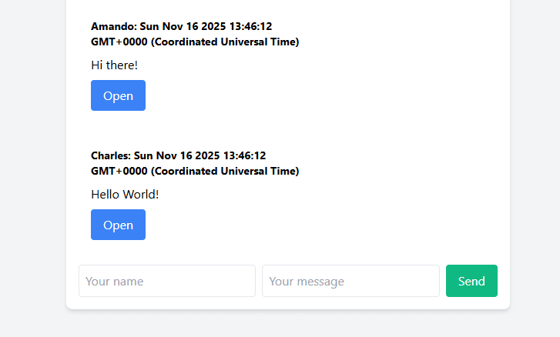Image resolution: width=560 pixels, height=337 pixels.
Task: Click the empty space right of Amando's Open button
Action: (308, 95)
